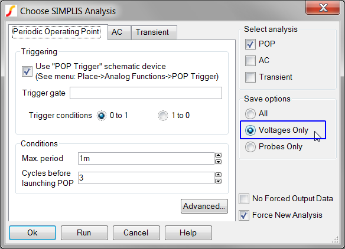Decrease Max. period with the down spinner arrow
345x249 pixels.
point(218,162)
